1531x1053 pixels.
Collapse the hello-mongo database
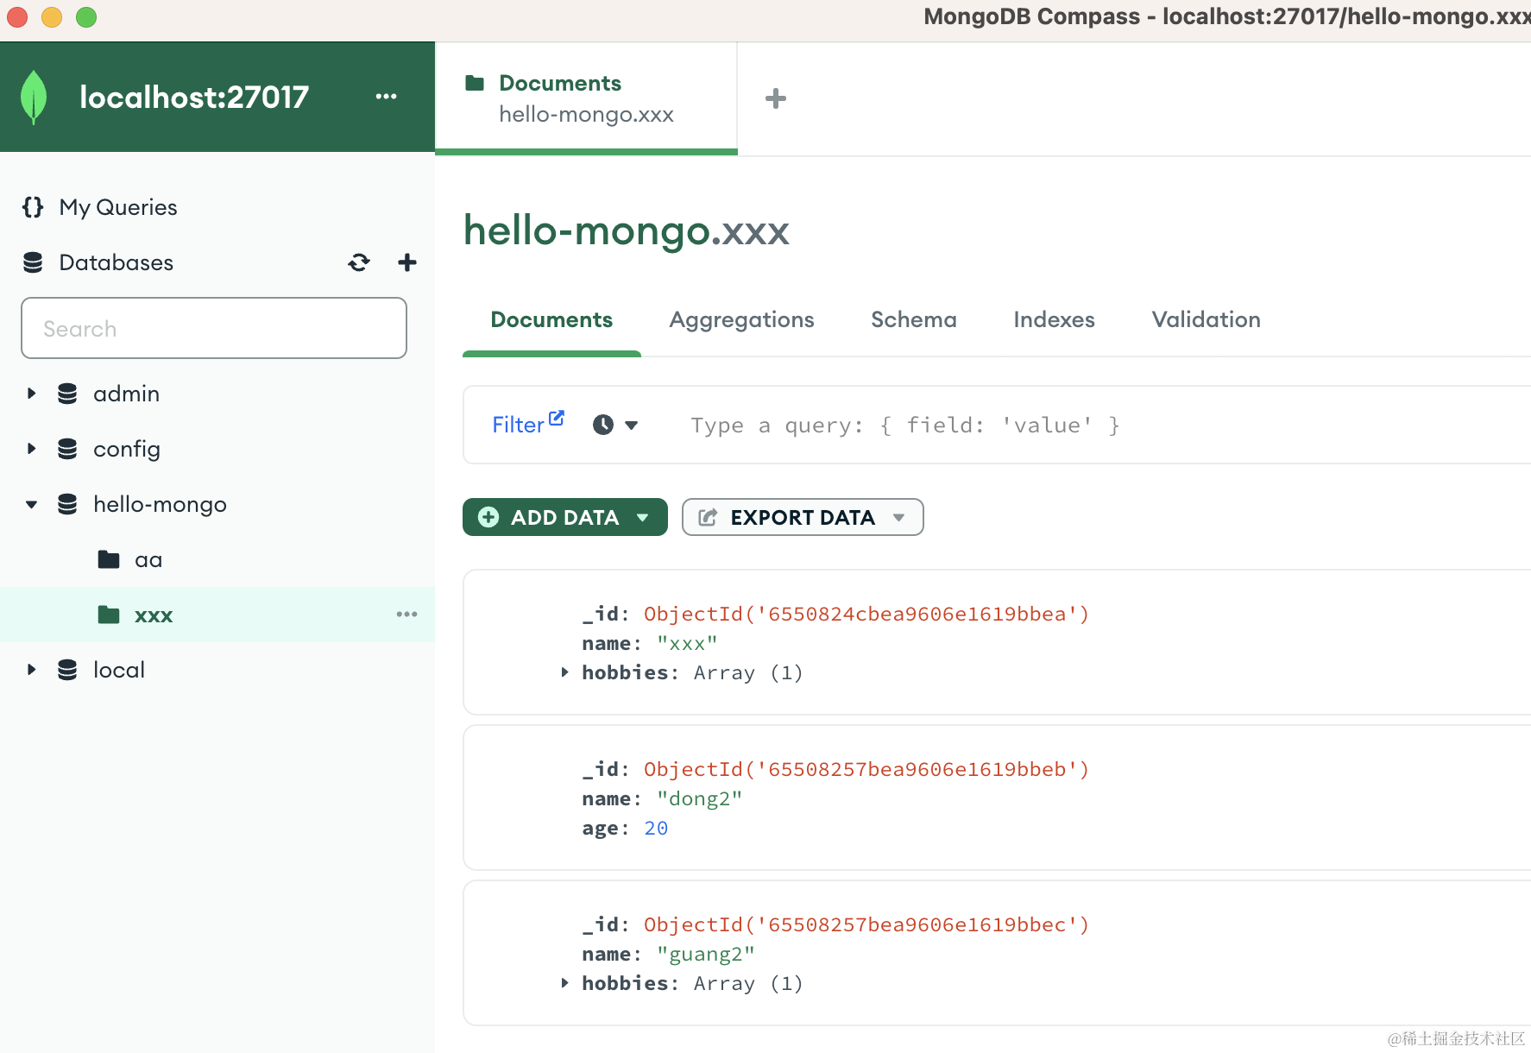coord(32,504)
